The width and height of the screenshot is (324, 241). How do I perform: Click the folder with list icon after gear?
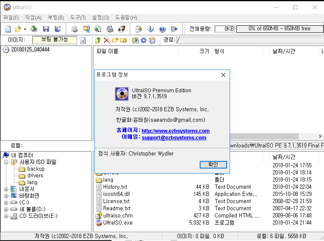pos(152,40)
